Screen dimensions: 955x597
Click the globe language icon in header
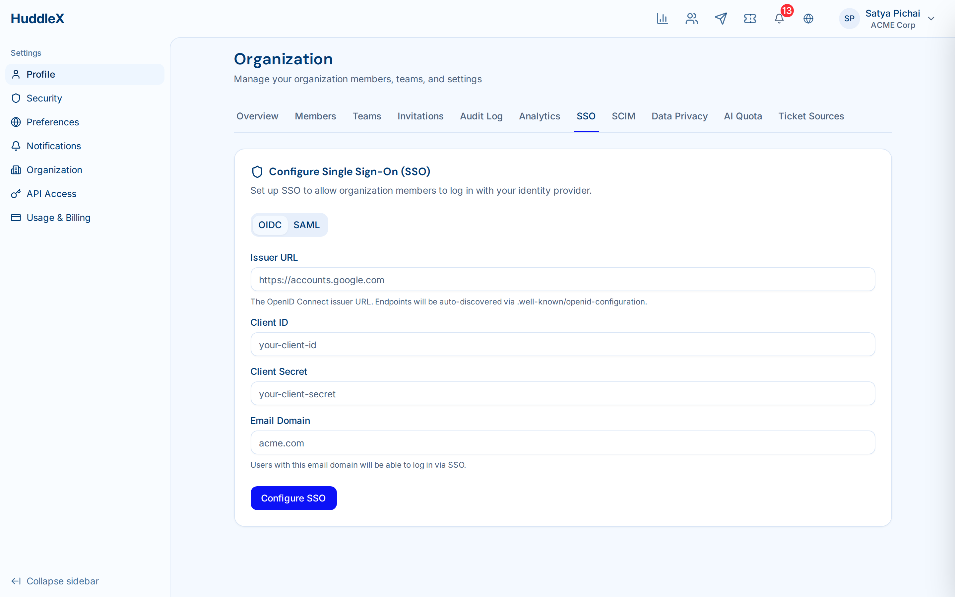click(x=808, y=19)
